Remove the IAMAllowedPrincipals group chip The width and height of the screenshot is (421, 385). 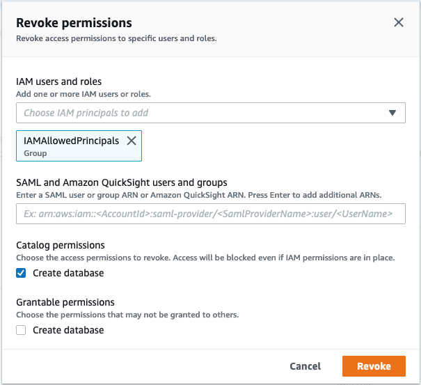tap(131, 141)
